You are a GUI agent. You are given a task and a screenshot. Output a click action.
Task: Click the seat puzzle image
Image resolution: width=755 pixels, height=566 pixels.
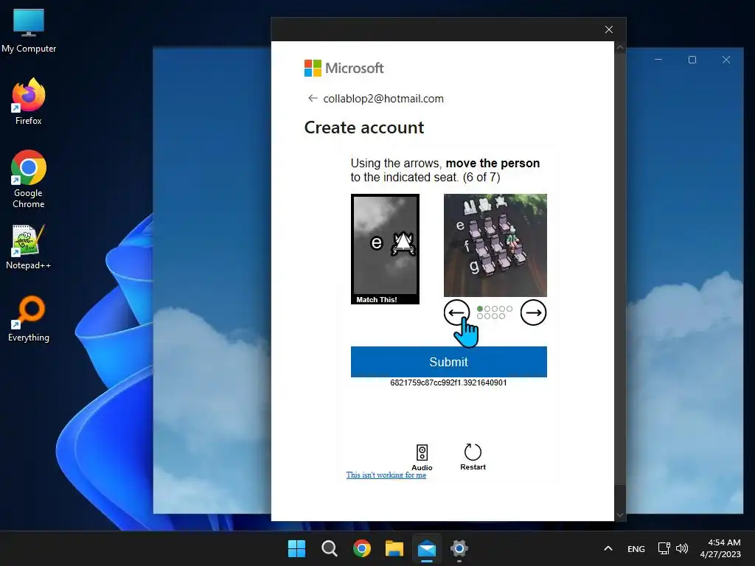click(495, 245)
